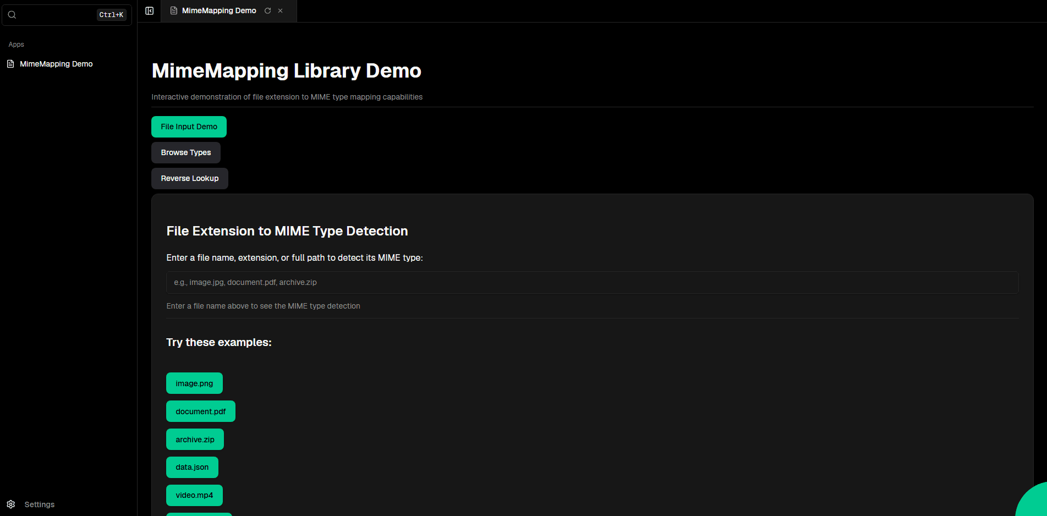Open the Reverse Lookup tab
Screen dimensions: 1047x516
tap(189, 178)
